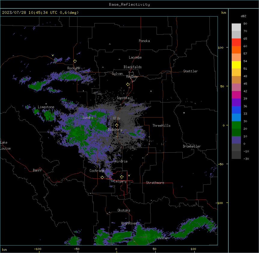Select the red 60-65 dBZ legend color

click(x=236, y=42)
